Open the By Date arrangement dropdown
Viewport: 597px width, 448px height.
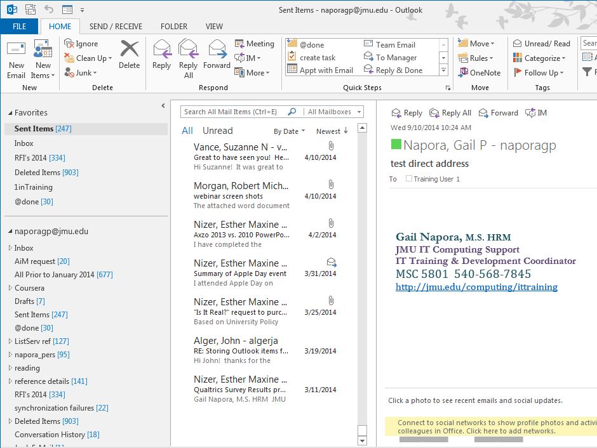point(290,131)
